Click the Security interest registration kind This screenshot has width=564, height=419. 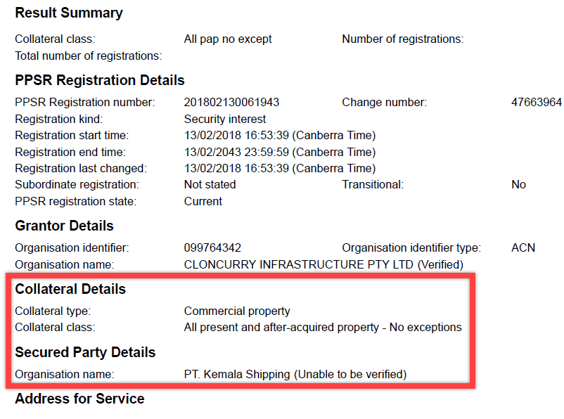click(x=225, y=119)
